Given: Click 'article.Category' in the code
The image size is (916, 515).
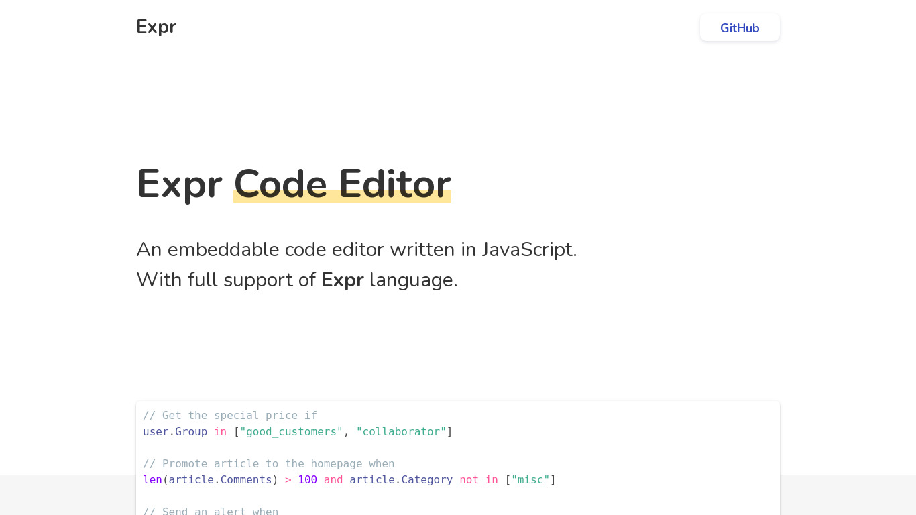Looking at the screenshot, I should pos(401,480).
